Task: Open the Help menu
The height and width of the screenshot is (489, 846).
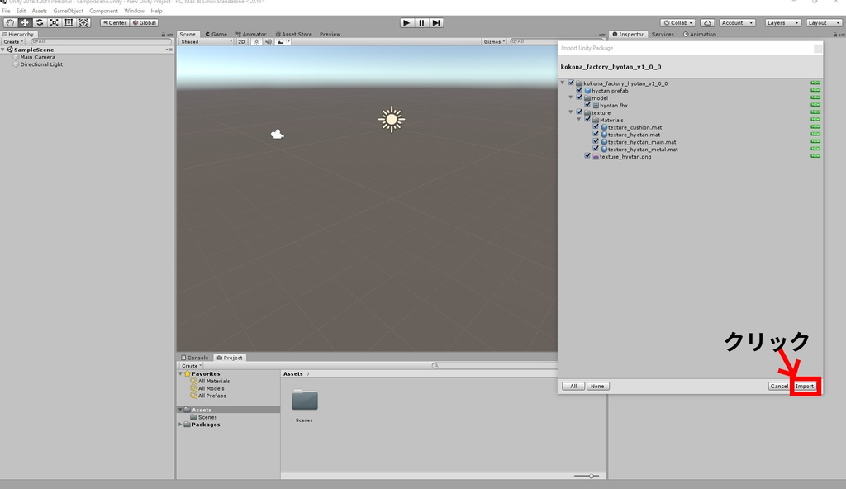Action: point(156,11)
